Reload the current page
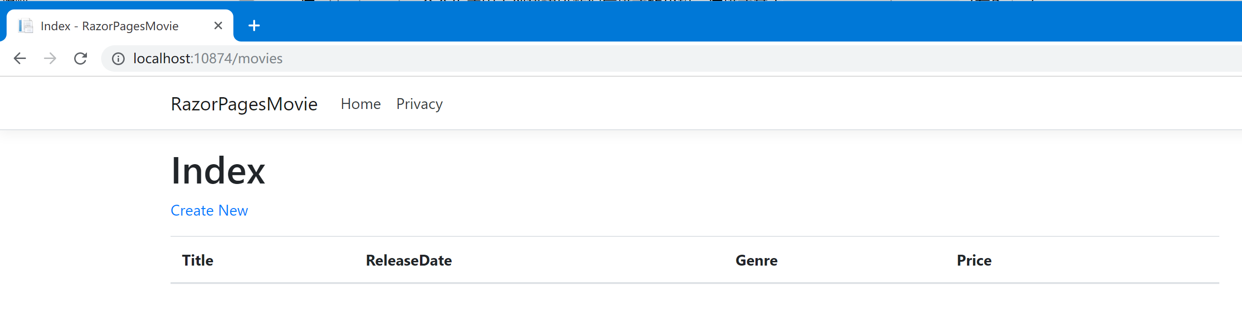Viewport: 1242px width, 334px height. tap(80, 58)
